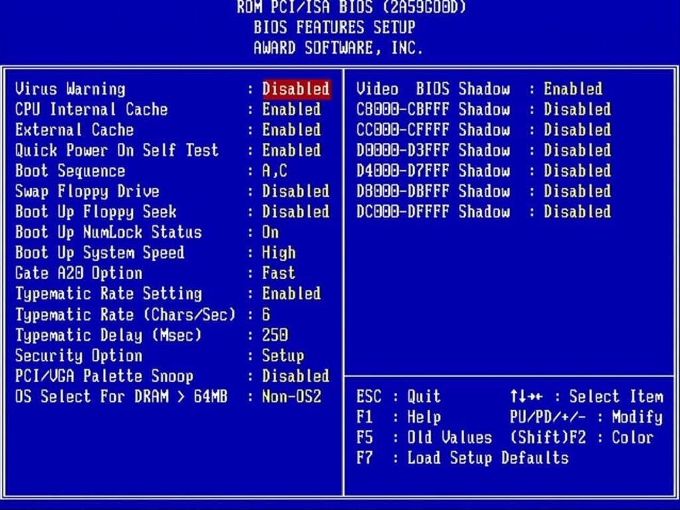Click the Security Option label
This screenshot has height=510, width=680.
point(78,356)
